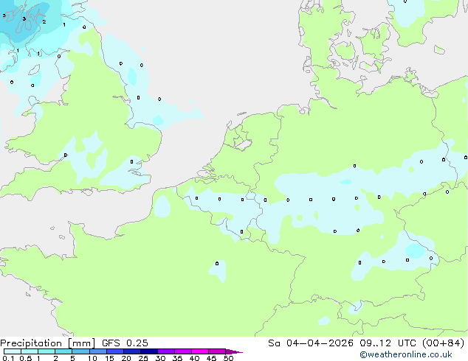Click the '(00+84)' forecast offset text
Viewport: 468px width, 361px height.
point(443,343)
